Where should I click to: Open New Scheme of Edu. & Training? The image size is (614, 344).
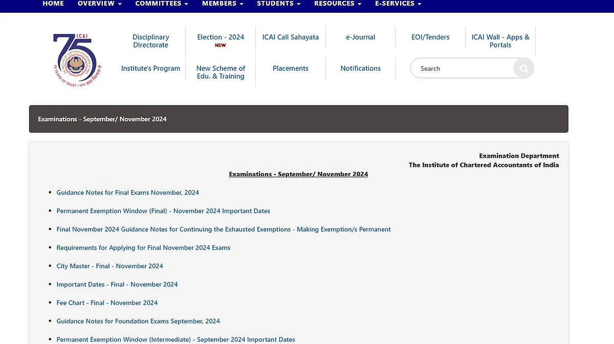click(x=221, y=72)
